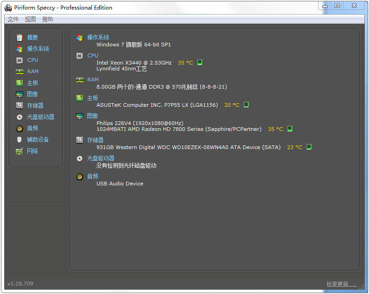Screen dimensions: 369x294
Task: Click the green storage temperature indicator icon
Action: click(309, 147)
